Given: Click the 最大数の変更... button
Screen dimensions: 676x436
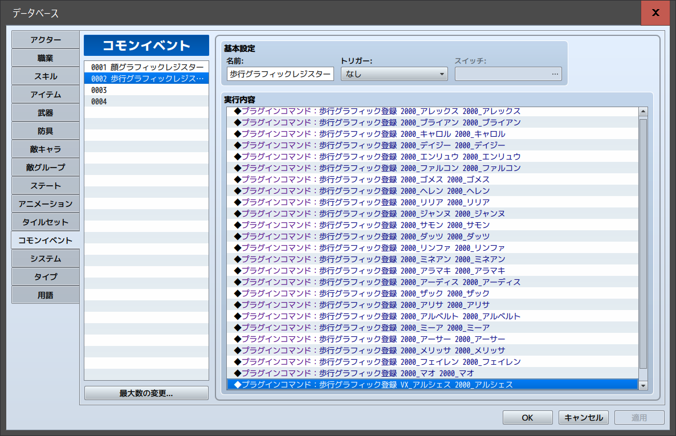Looking at the screenshot, I should (146, 393).
